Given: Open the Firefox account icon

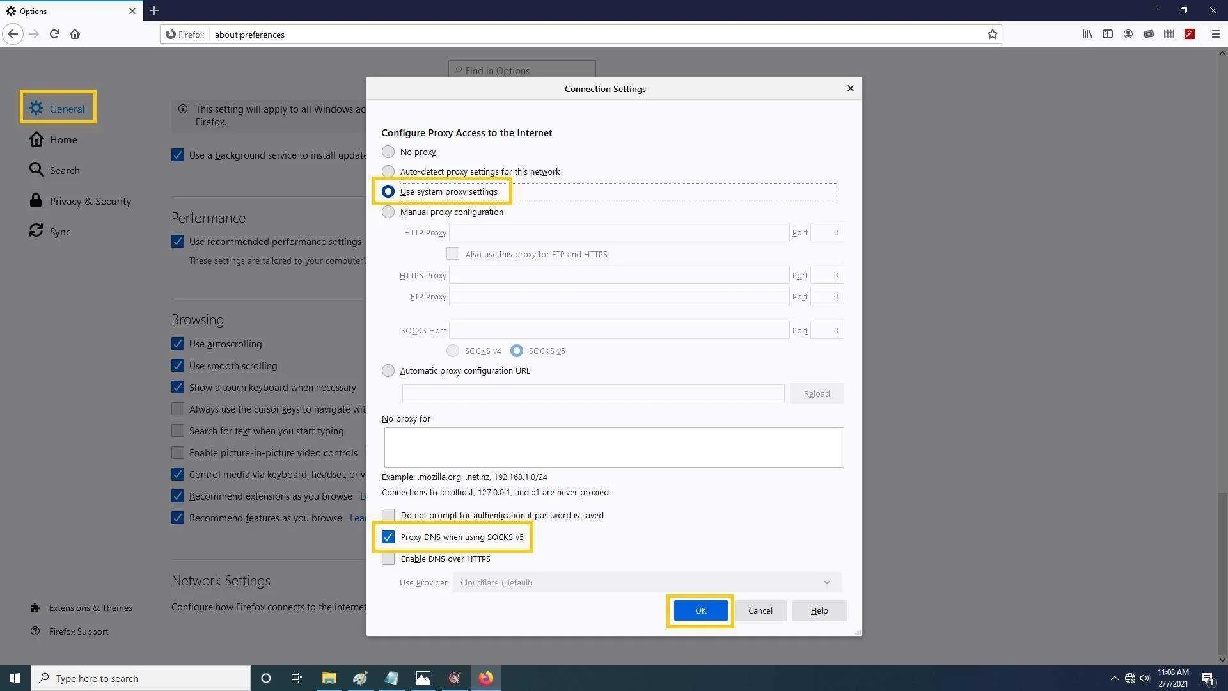Looking at the screenshot, I should coord(1128,34).
